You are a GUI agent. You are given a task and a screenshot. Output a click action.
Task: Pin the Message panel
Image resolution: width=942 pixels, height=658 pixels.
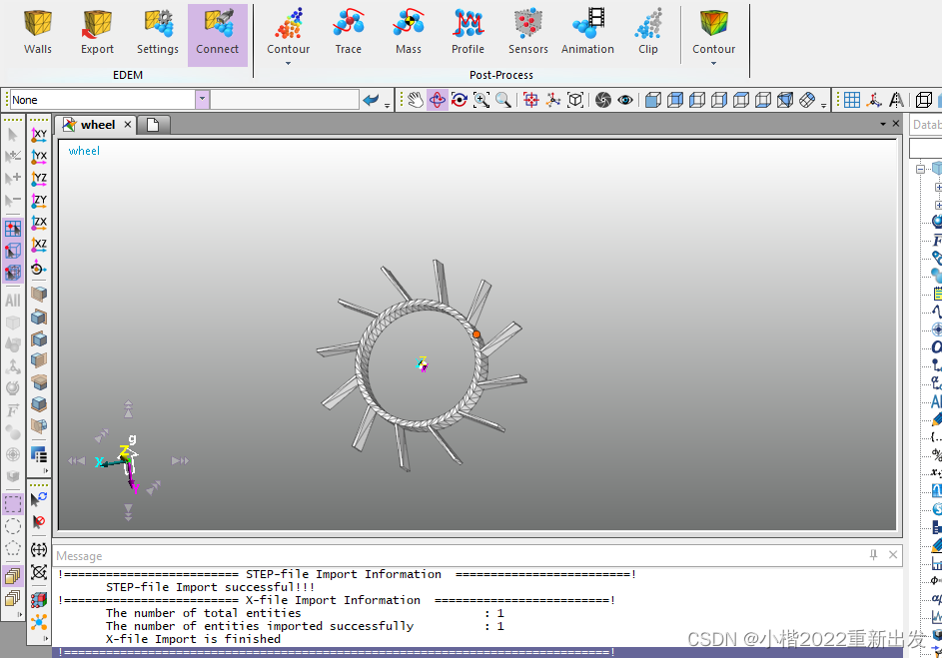pyautogui.click(x=874, y=555)
